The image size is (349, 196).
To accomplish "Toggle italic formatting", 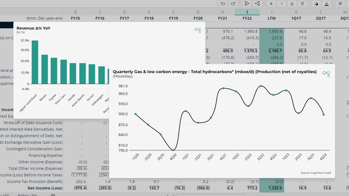I will (281, 3).
